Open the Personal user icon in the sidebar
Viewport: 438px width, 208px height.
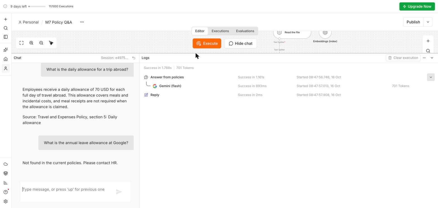[x=6, y=68]
